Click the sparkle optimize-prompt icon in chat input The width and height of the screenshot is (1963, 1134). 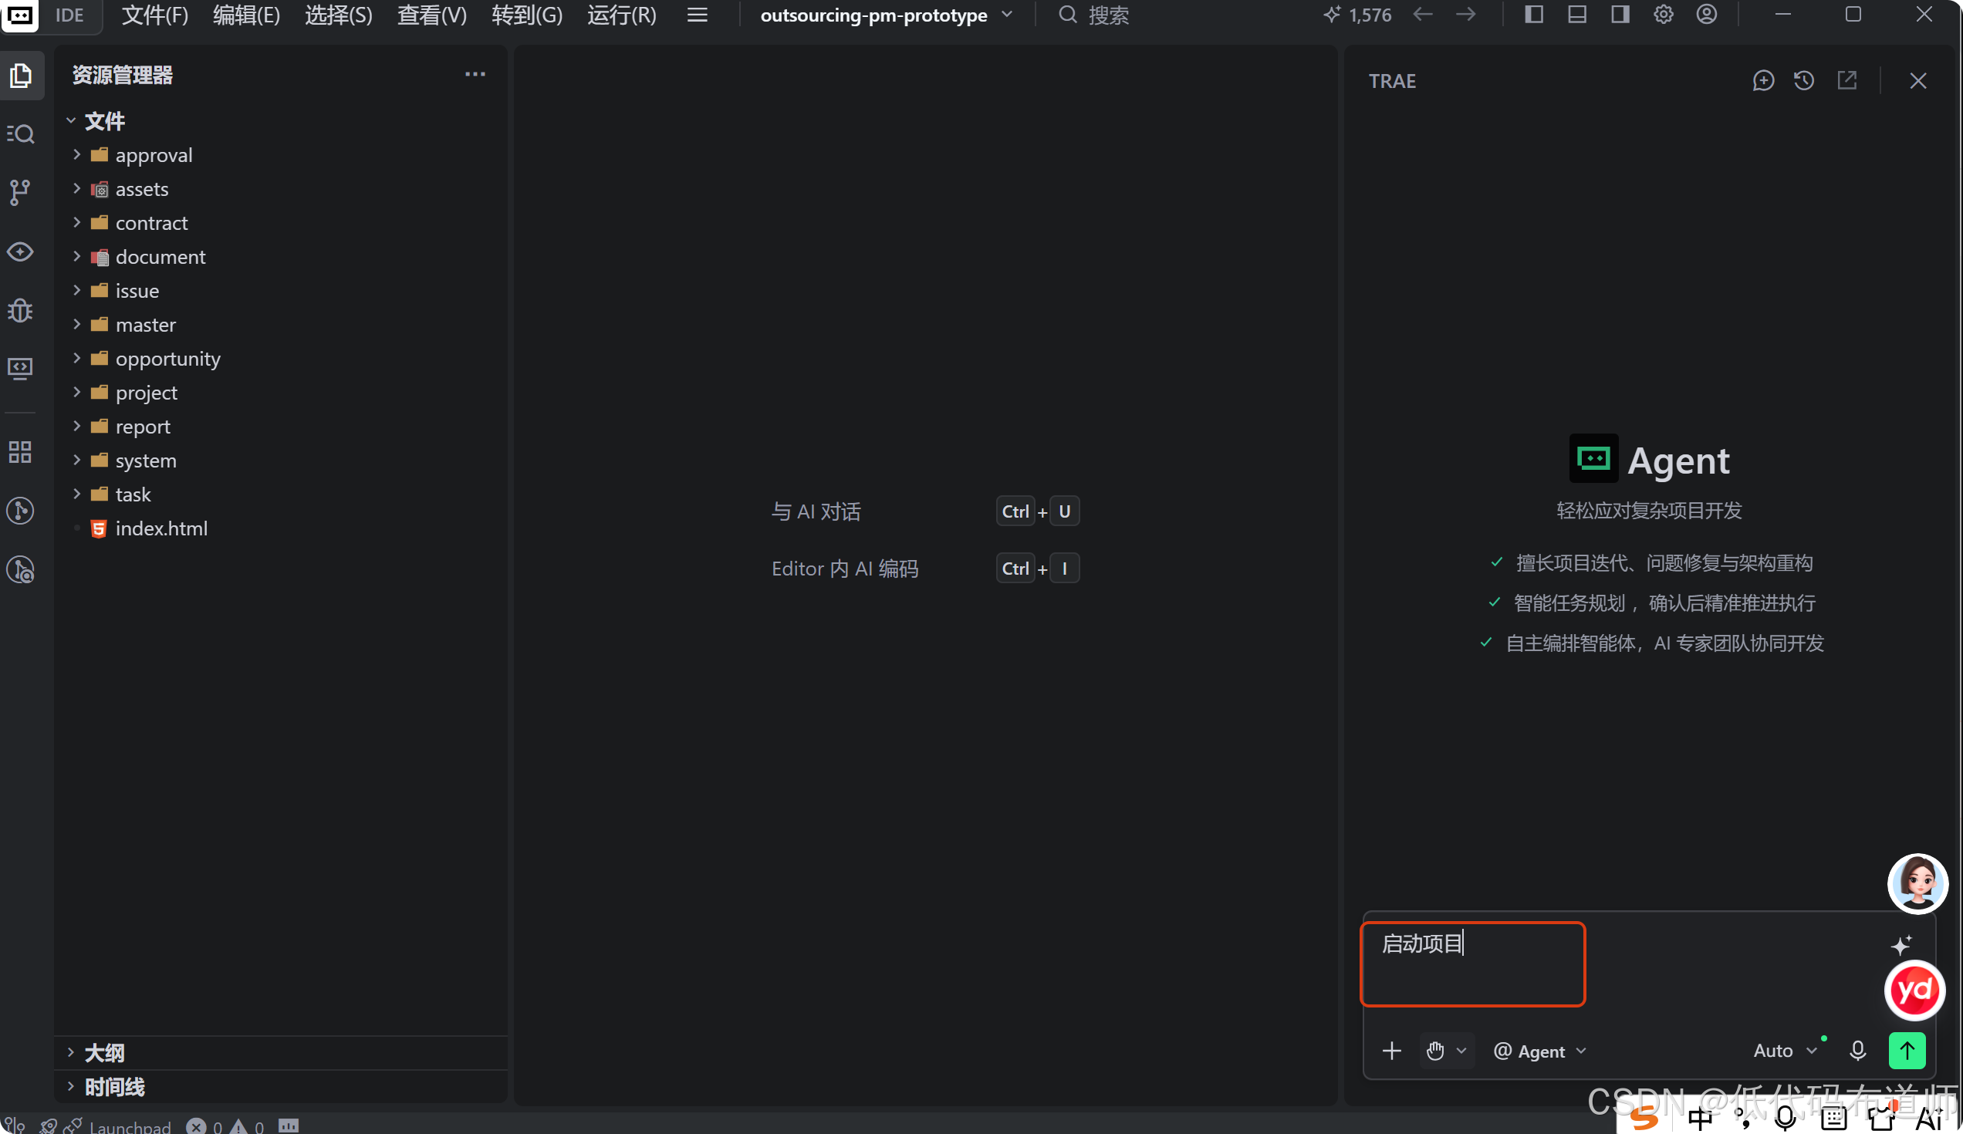click(x=1900, y=945)
